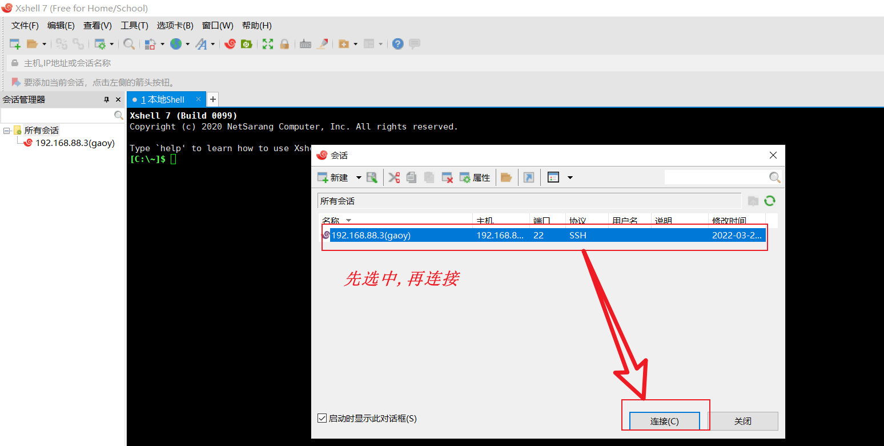The width and height of the screenshot is (884, 446).
Task: Launch Xmanager via the red swirl icon
Action: [x=230, y=44]
